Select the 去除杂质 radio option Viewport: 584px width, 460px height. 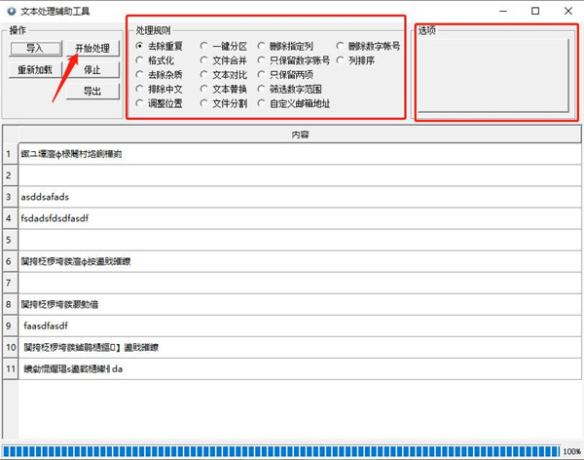click(x=141, y=74)
